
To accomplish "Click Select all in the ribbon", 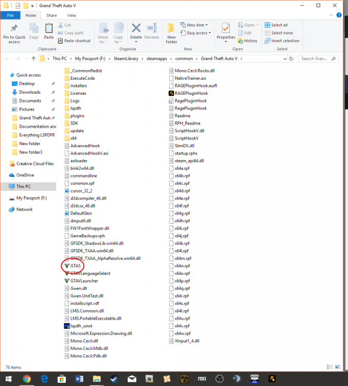I will (276, 25).
